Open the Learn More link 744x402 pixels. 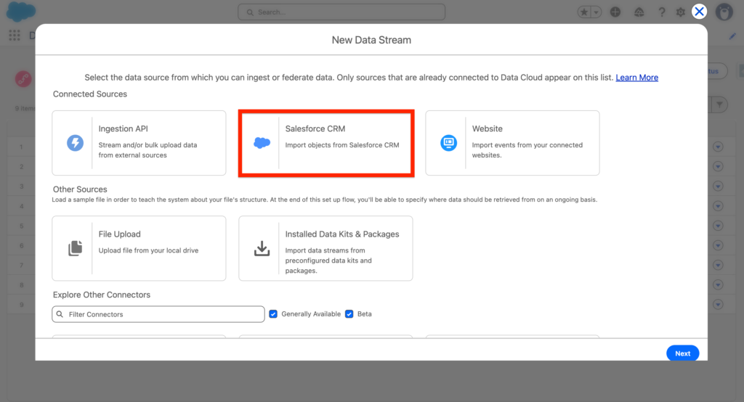[x=636, y=78]
